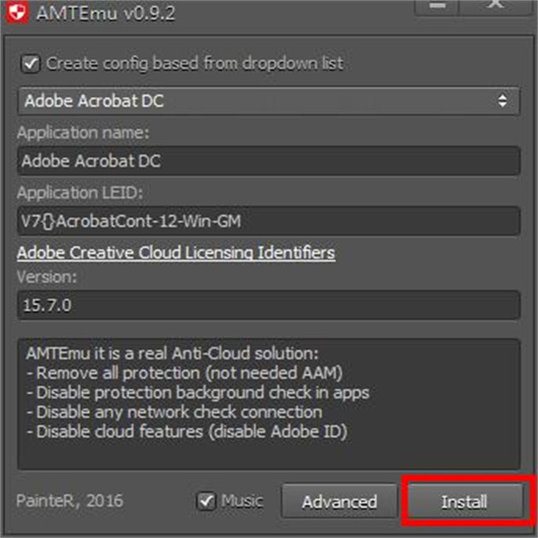The width and height of the screenshot is (538, 538).
Task: Click the dropdown's up-down arrow indicator
Action: [x=502, y=101]
